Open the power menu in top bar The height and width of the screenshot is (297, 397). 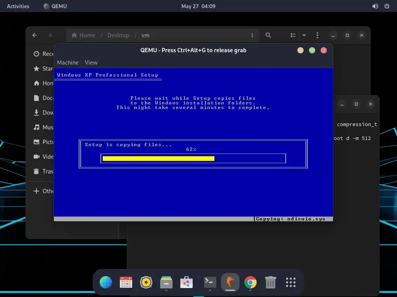pyautogui.click(x=387, y=6)
